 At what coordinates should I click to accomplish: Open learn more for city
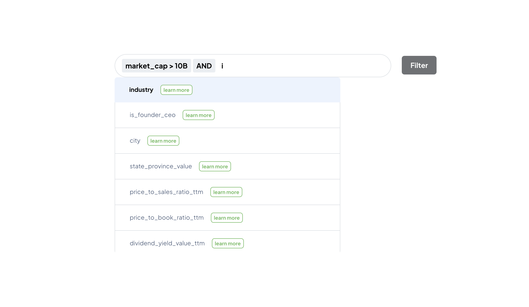pyautogui.click(x=163, y=141)
